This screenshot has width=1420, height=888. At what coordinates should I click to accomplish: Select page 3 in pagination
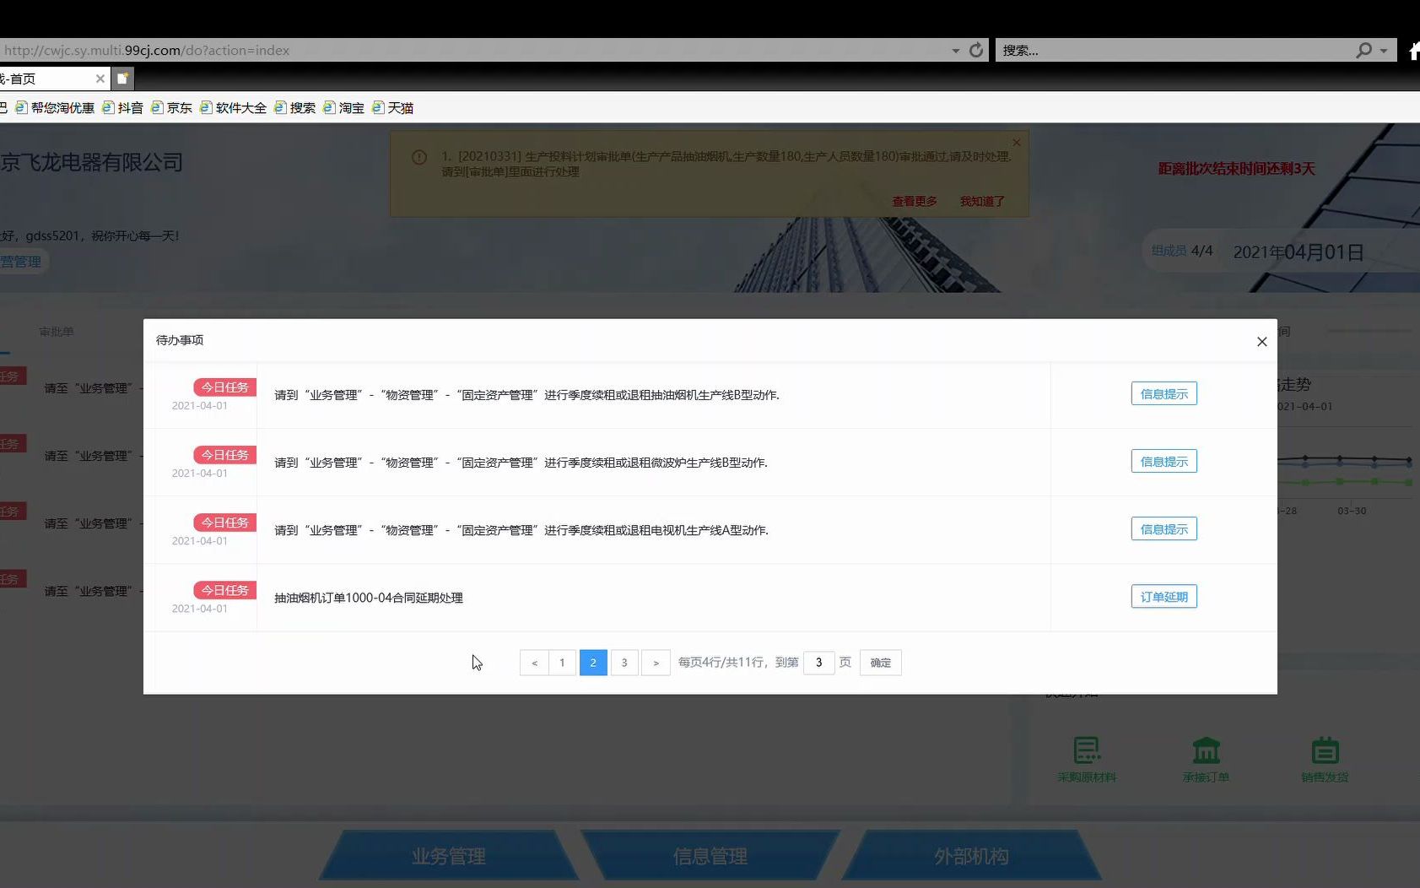coord(624,663)
